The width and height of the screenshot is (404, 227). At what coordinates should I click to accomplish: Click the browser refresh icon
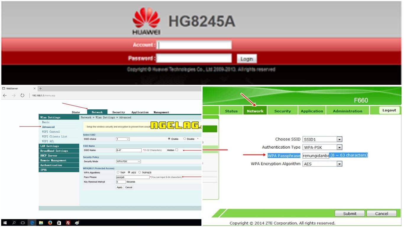coord(22,95)
